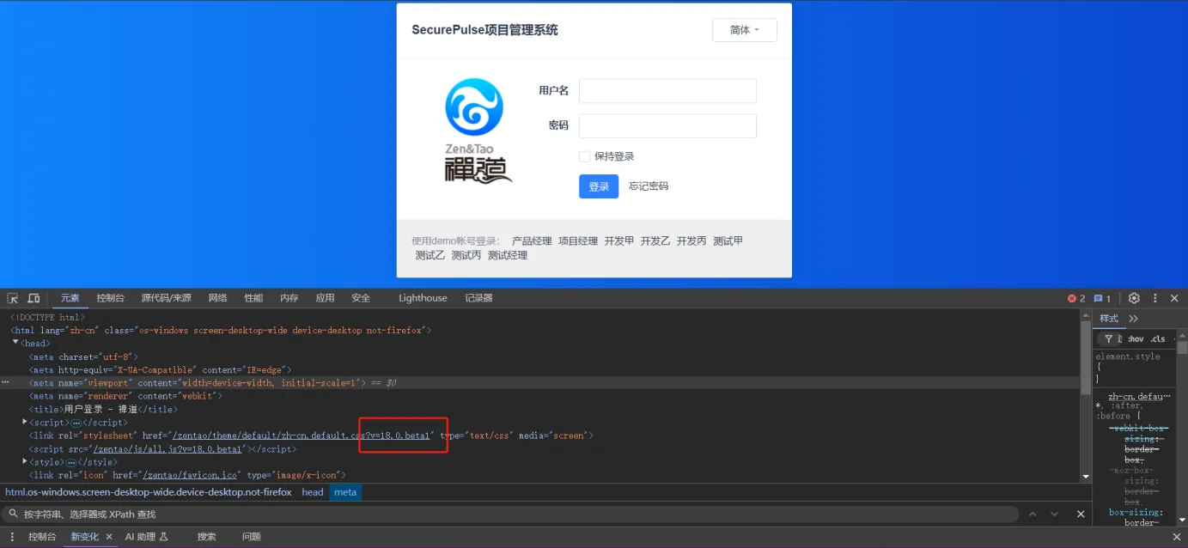Screen dimensions: 1188x548
Task: Click the red error count badge
Action: pyautogui.click(x=1076, y=298)
